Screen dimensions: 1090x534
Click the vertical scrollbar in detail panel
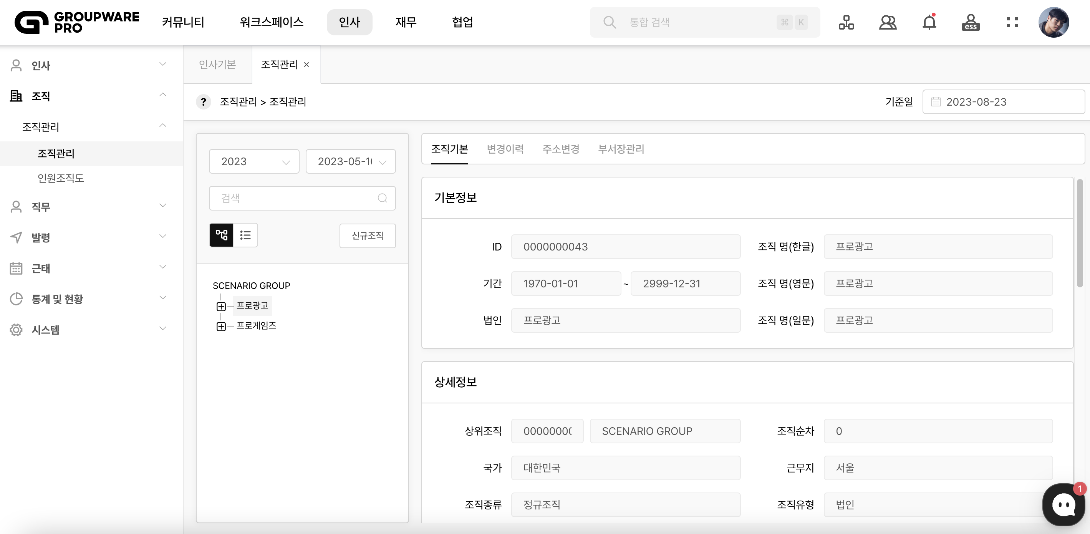tap(1079, 233)
